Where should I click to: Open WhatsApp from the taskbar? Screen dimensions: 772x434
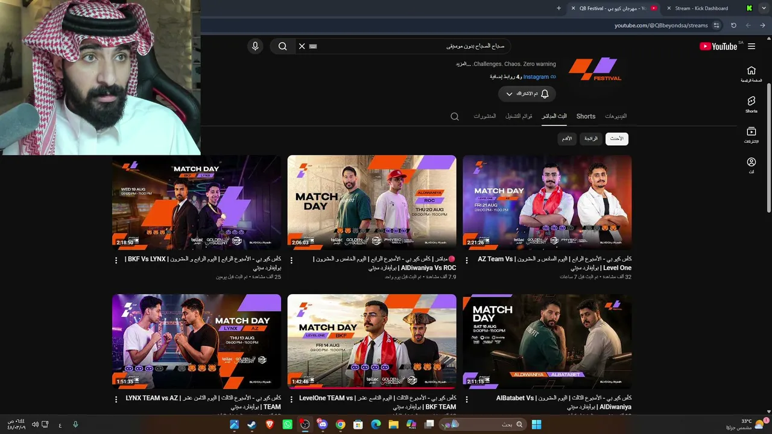(x=287, y=424)
